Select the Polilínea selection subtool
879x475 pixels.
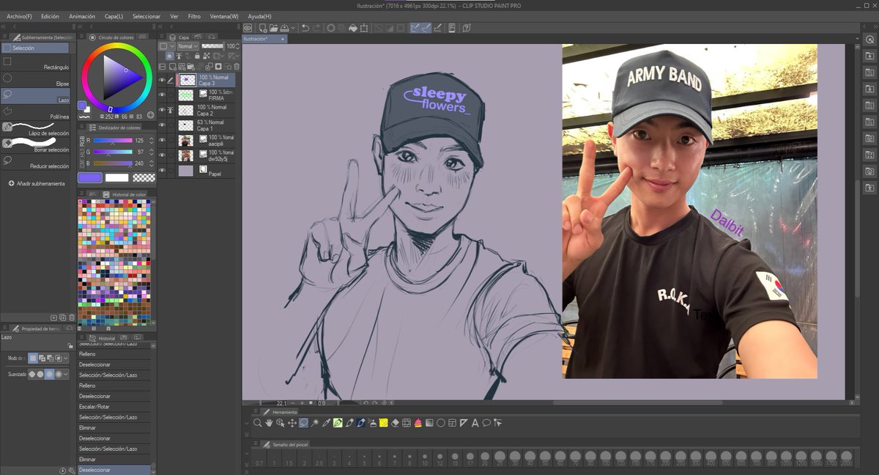pos(35,113)
